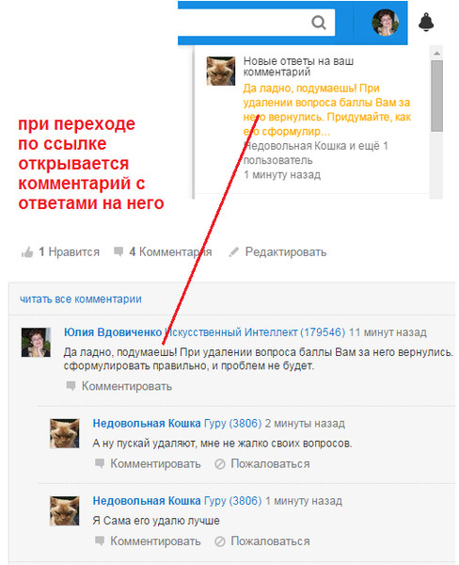Open the user profile avatar in header

click(x=385, y=23)
